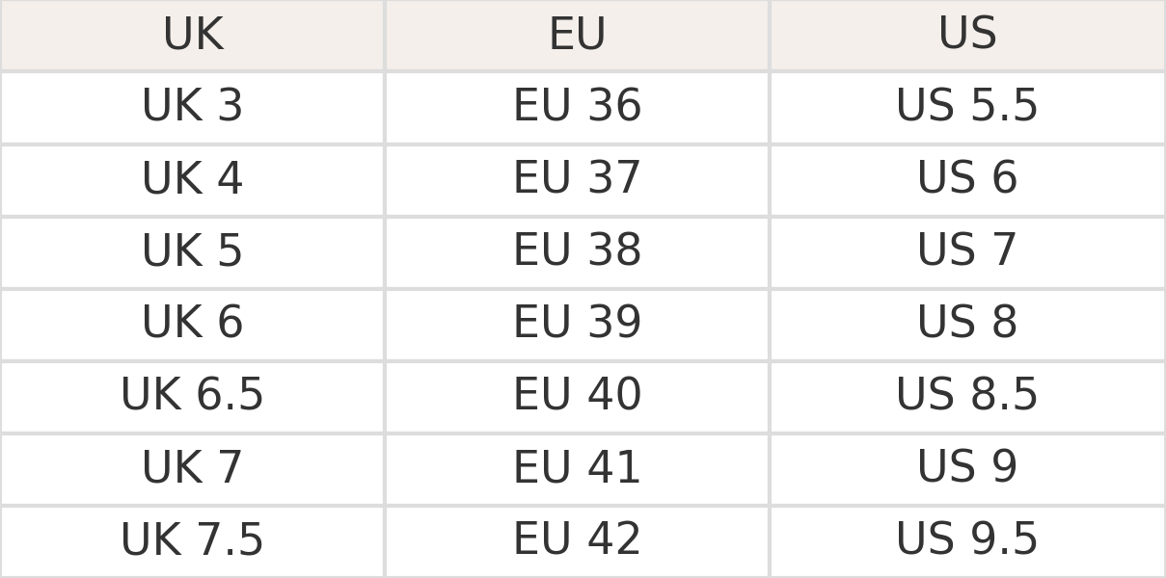Viewport: 1166px width, 578px height.
Task: Click the EU 37 size cell
Action: [x=577, y=179]
